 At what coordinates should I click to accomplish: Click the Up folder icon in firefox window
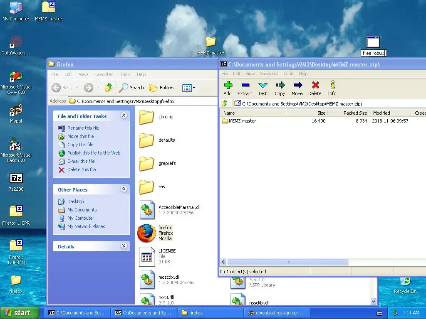(109, 88)
